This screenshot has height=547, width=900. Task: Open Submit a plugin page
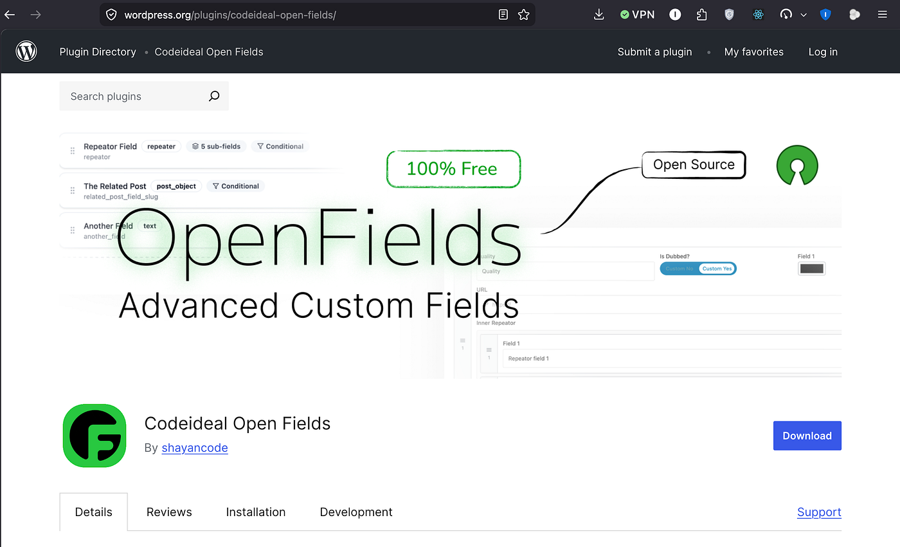[655, 52]
